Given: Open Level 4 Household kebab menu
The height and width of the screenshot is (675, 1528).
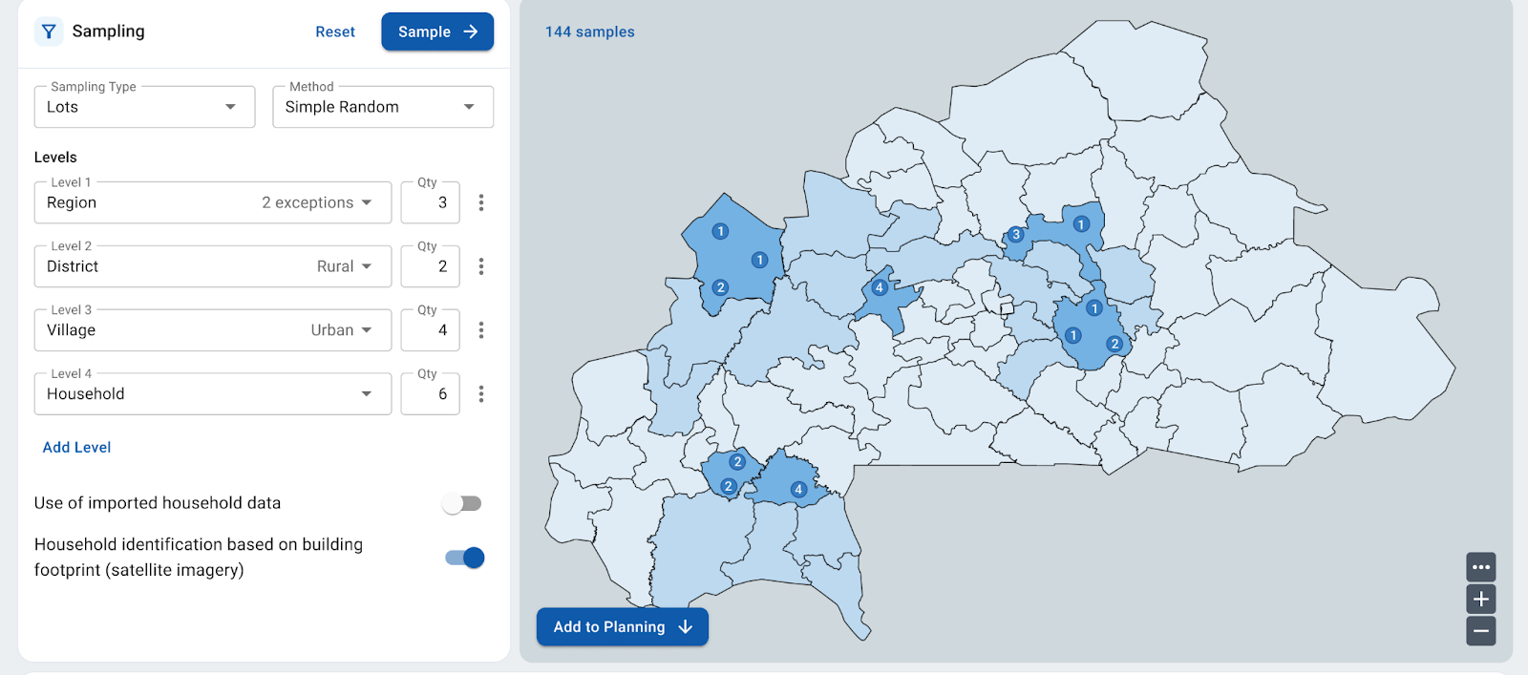Looking at the screenshot, I should point(481,394).
